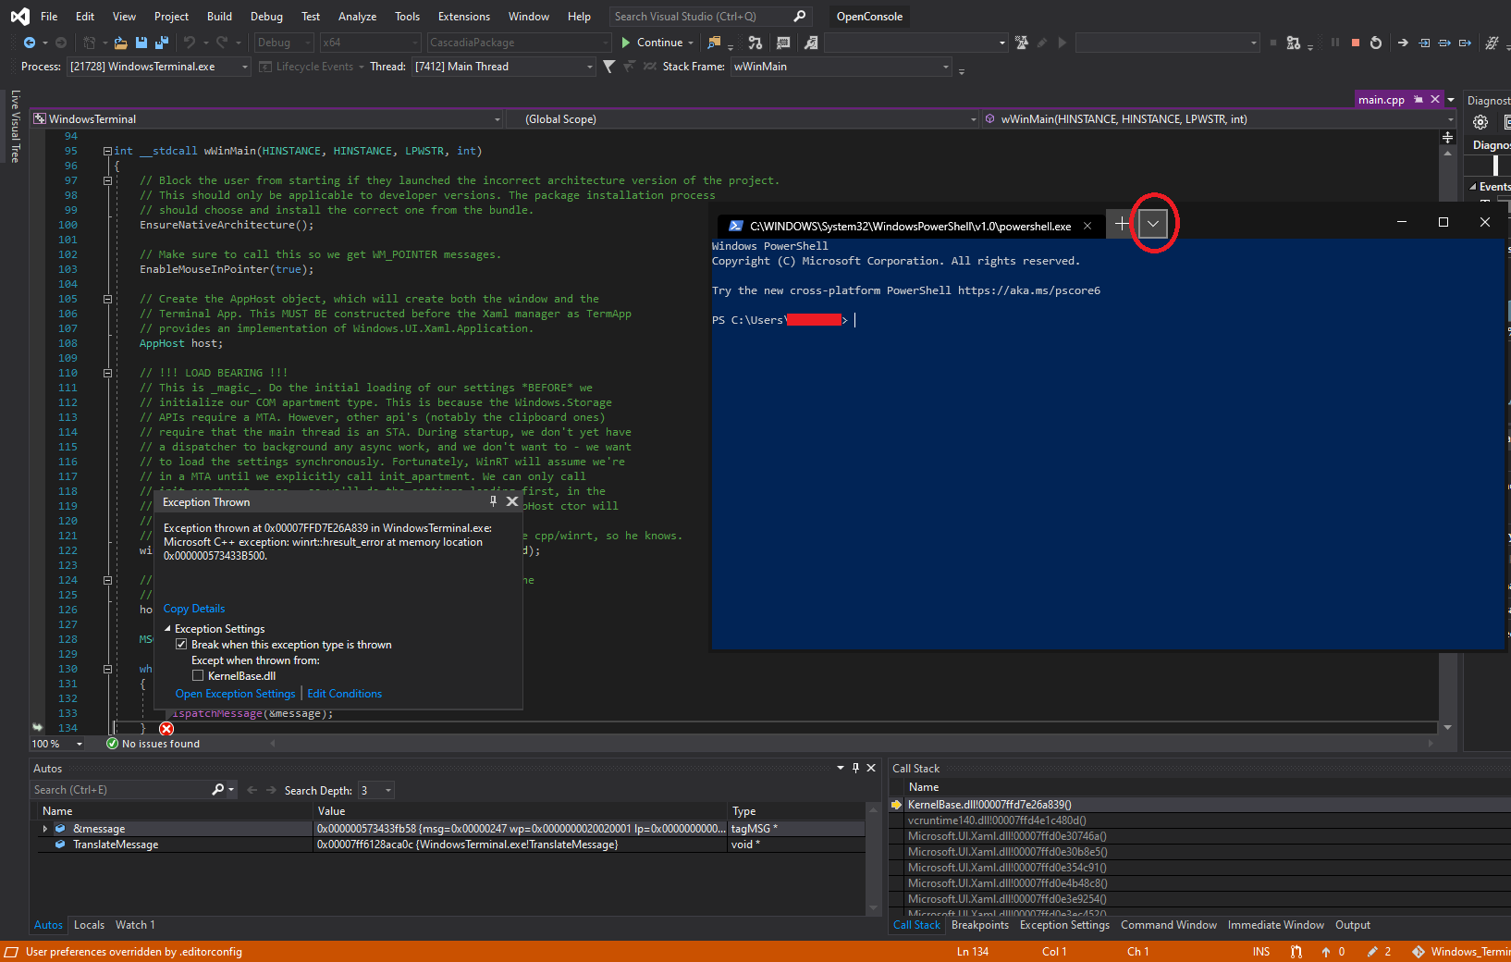
Task: Click the Break All pause icon
Action: click(1334, 42)
